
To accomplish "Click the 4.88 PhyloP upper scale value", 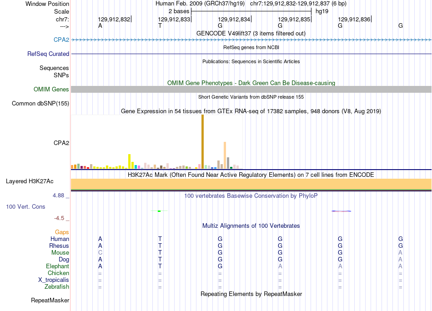I will click(58, 196).
